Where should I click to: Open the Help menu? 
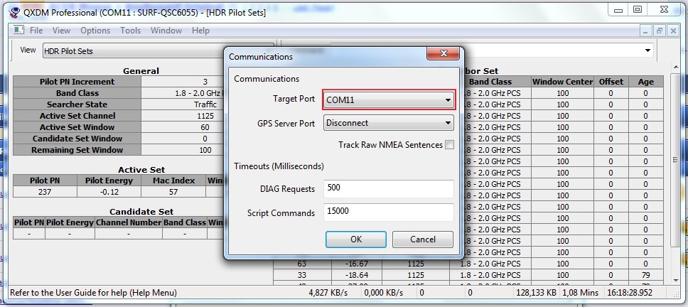(200, 31)
